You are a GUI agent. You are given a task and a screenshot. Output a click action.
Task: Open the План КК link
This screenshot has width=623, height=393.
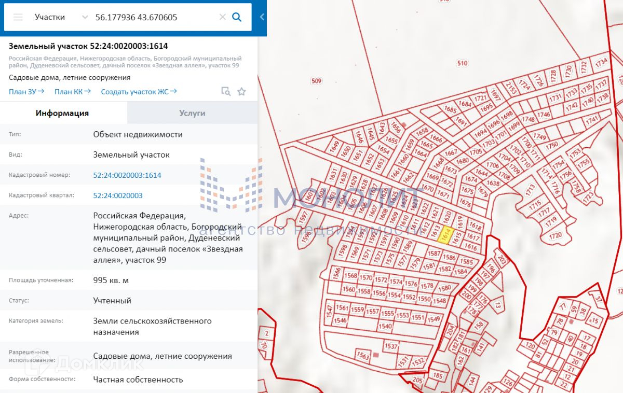click(72, 92)
